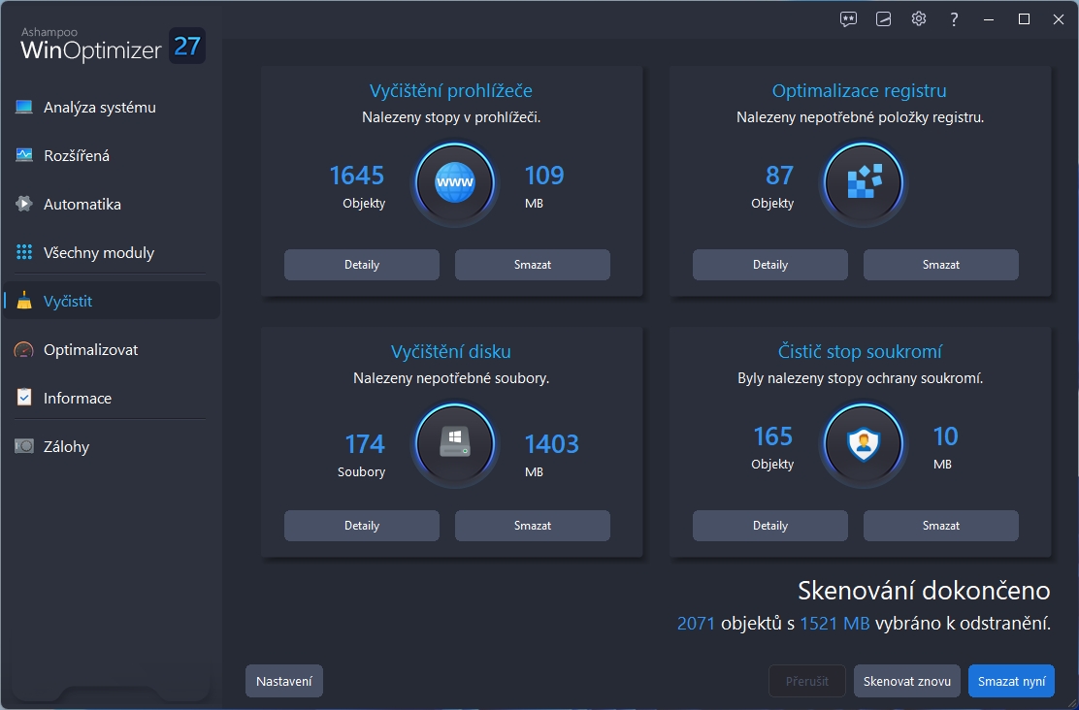This screenshot has width=1079, height=710.
Task: Select Rozšířená in the sidebar
Action: point(77,156)
